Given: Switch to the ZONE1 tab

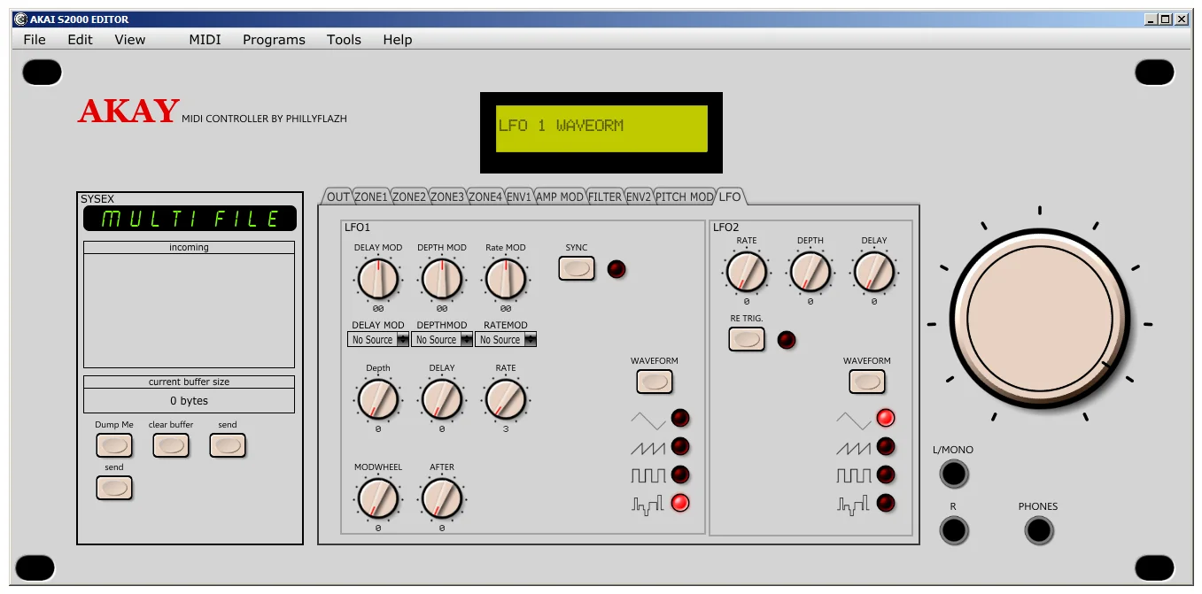Looking at the screenshot, I should pos(371,197).
